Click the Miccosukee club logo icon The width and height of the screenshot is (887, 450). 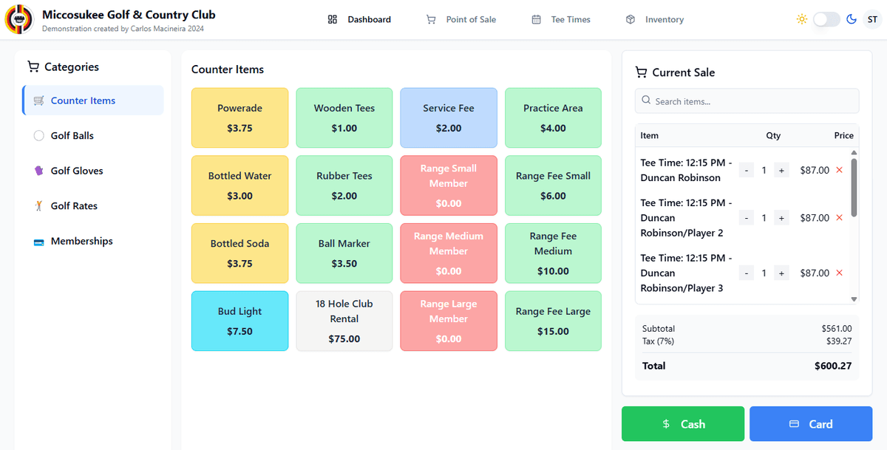19,19
